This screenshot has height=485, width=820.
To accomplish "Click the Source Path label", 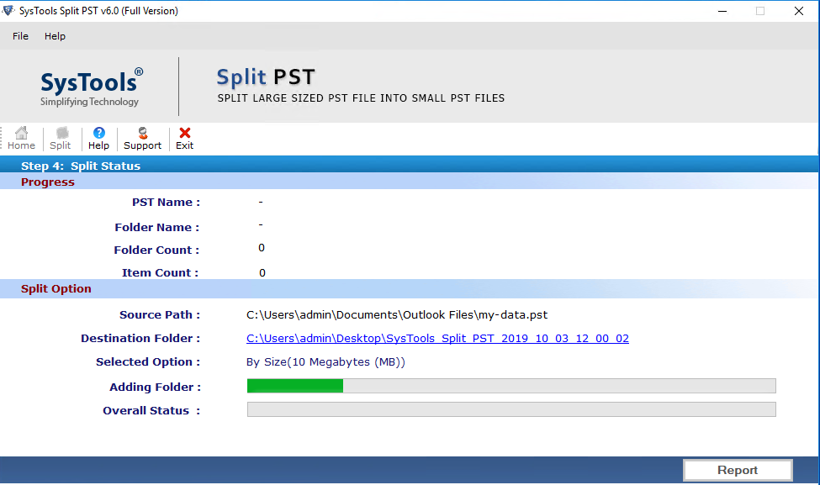I will pyautogui.click(x=160, y=314).
